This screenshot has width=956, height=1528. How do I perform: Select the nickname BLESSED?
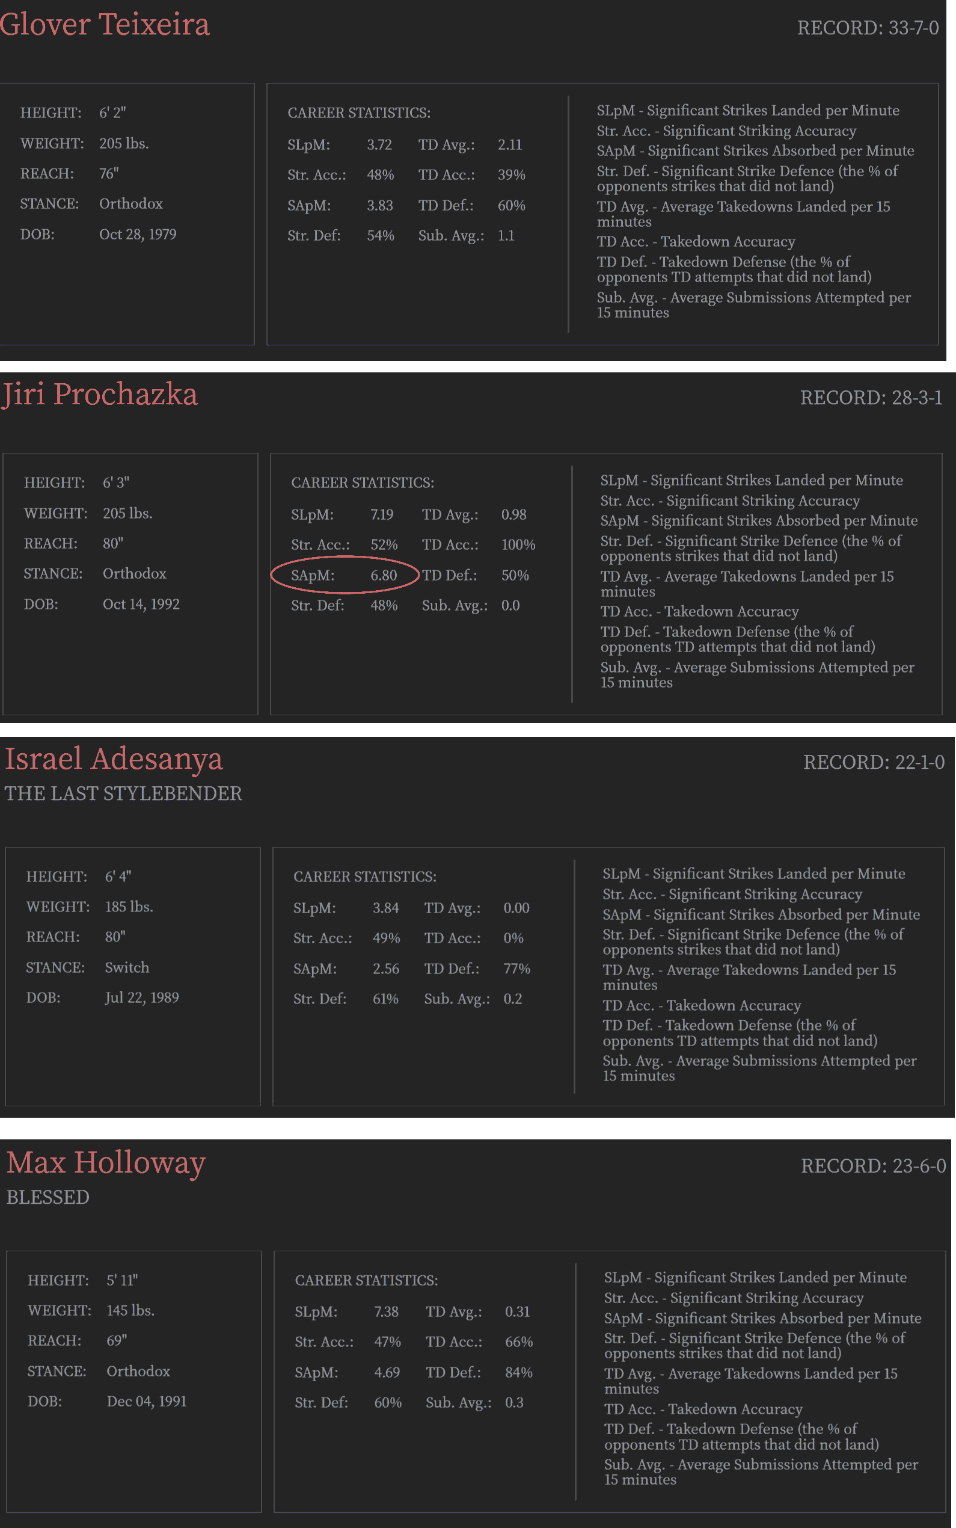(48, 1197)
